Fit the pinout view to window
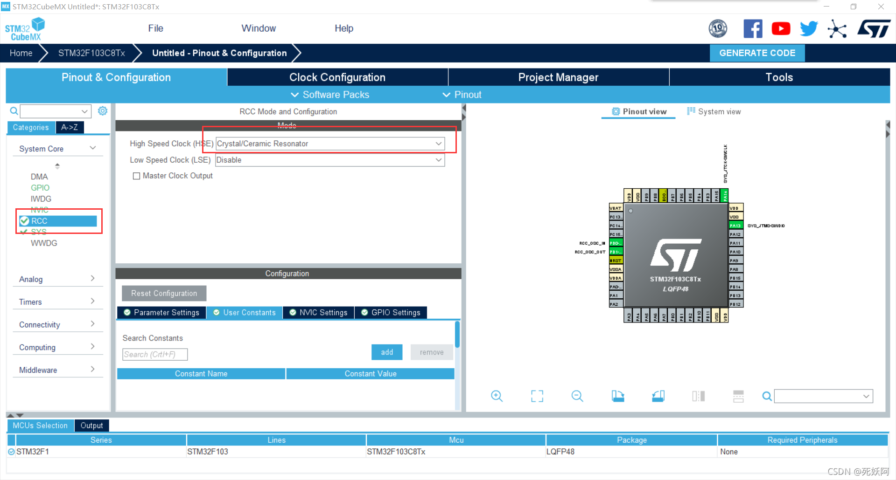This screenshot has height=480, width=896. pyautogui.click(x=537, y=396)
